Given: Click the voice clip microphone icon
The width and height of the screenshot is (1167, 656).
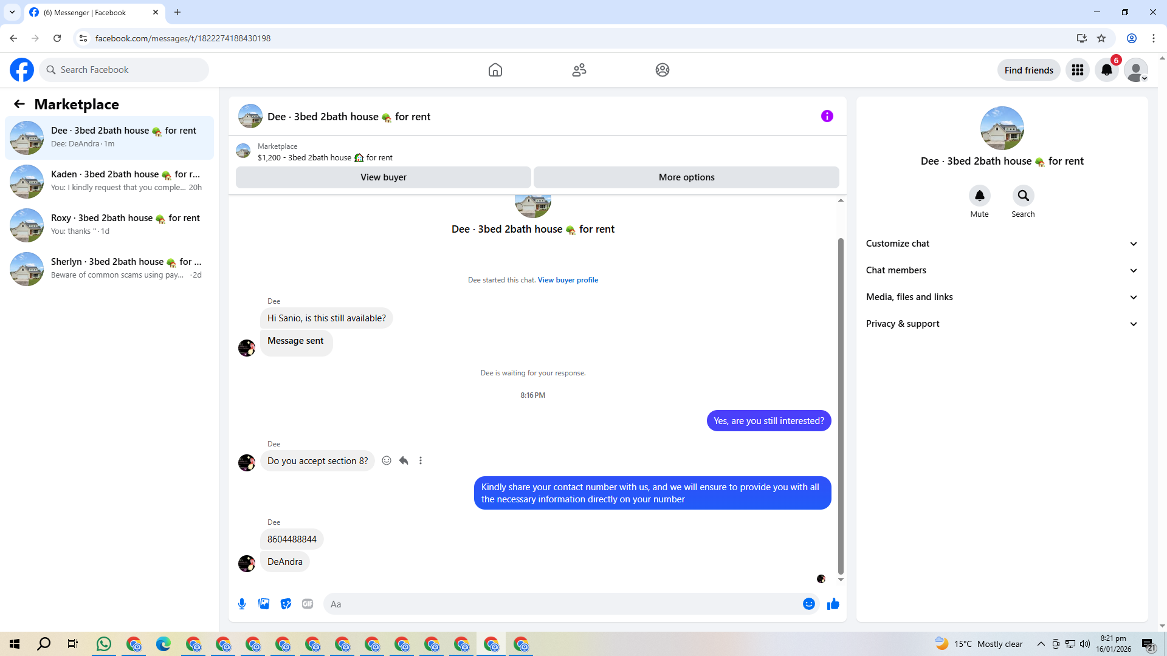Looking at the screenshot, I should 242,604.
